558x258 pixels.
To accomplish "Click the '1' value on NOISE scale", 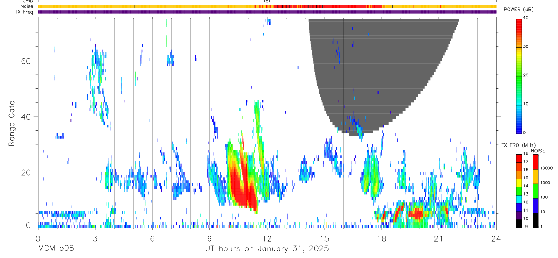I will tap(542, 226).
